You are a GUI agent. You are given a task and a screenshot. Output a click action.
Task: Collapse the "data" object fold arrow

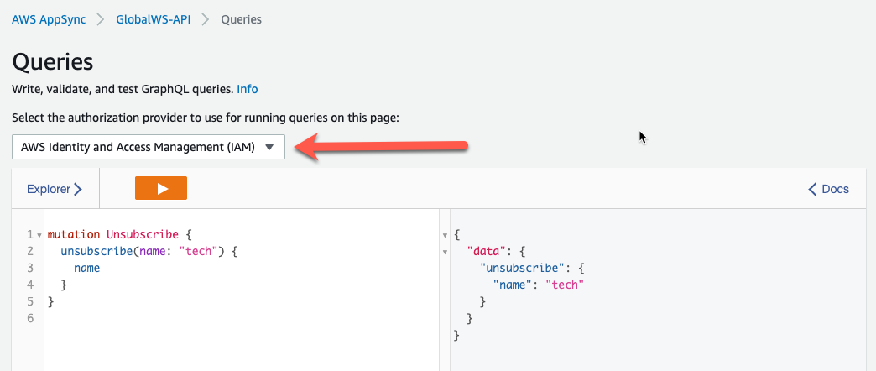point(445,252)
